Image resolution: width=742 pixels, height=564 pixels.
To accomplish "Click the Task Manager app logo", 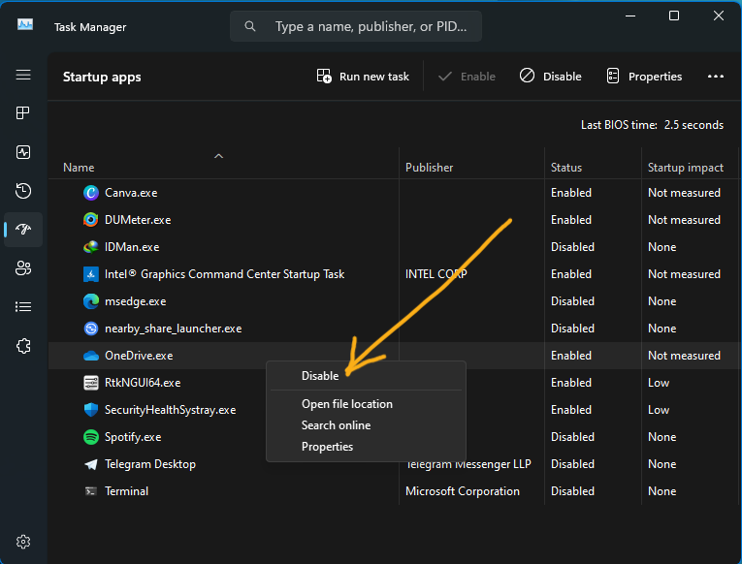I will coord(25,24).
